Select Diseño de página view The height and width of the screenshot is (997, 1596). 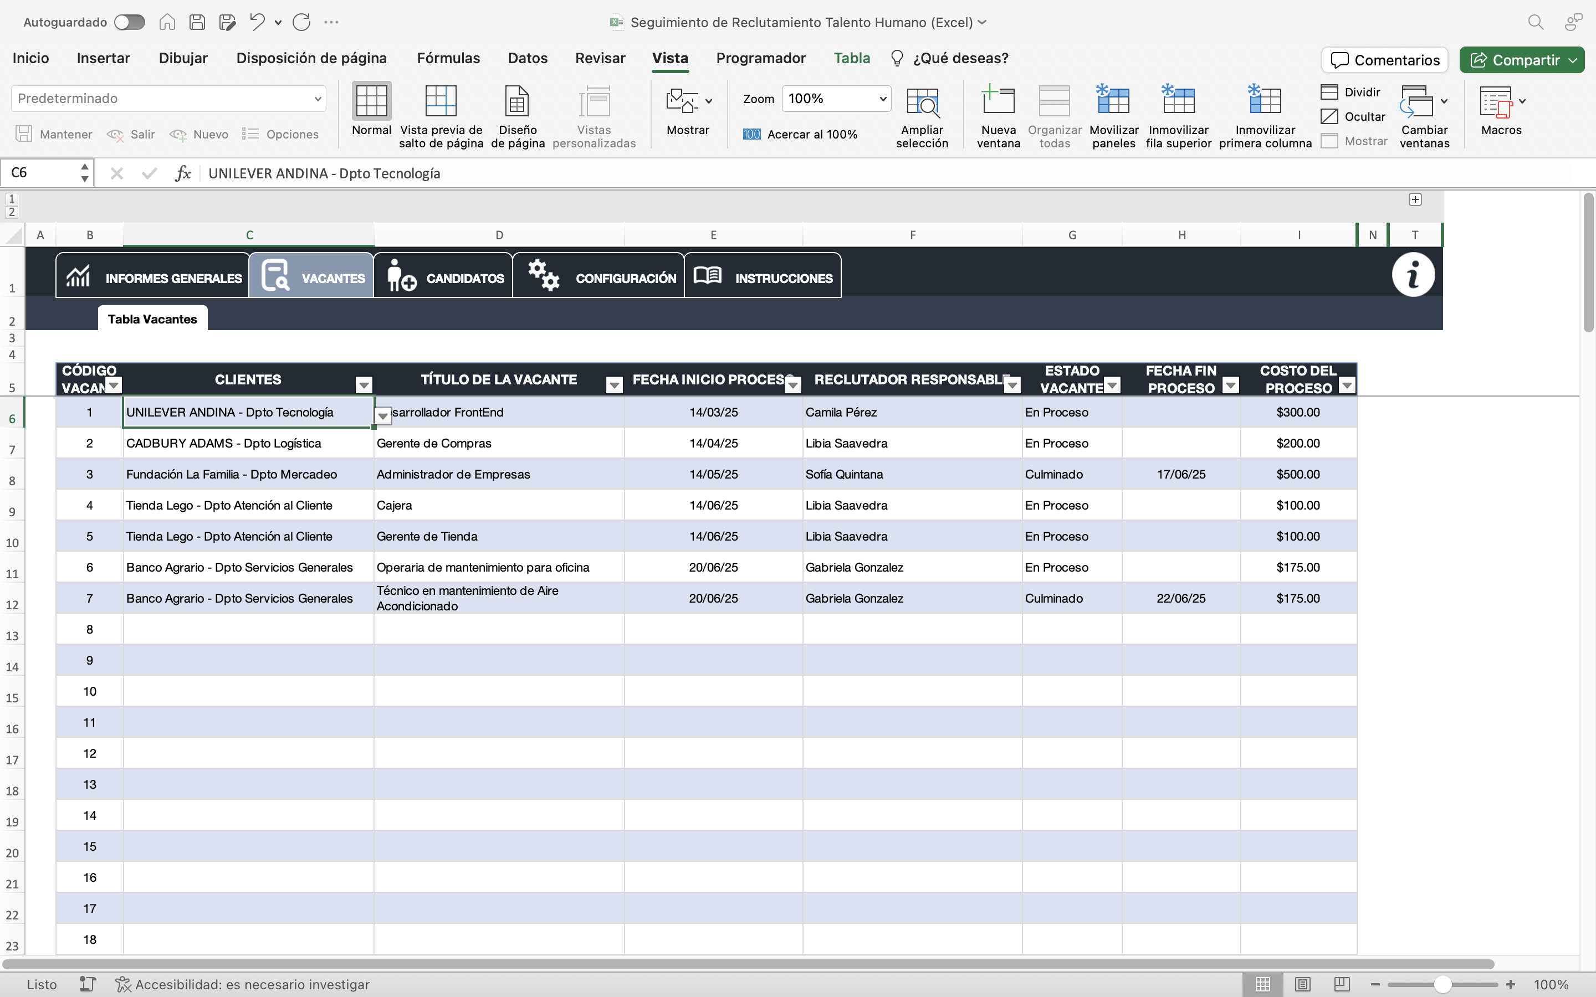coord(517,101)
